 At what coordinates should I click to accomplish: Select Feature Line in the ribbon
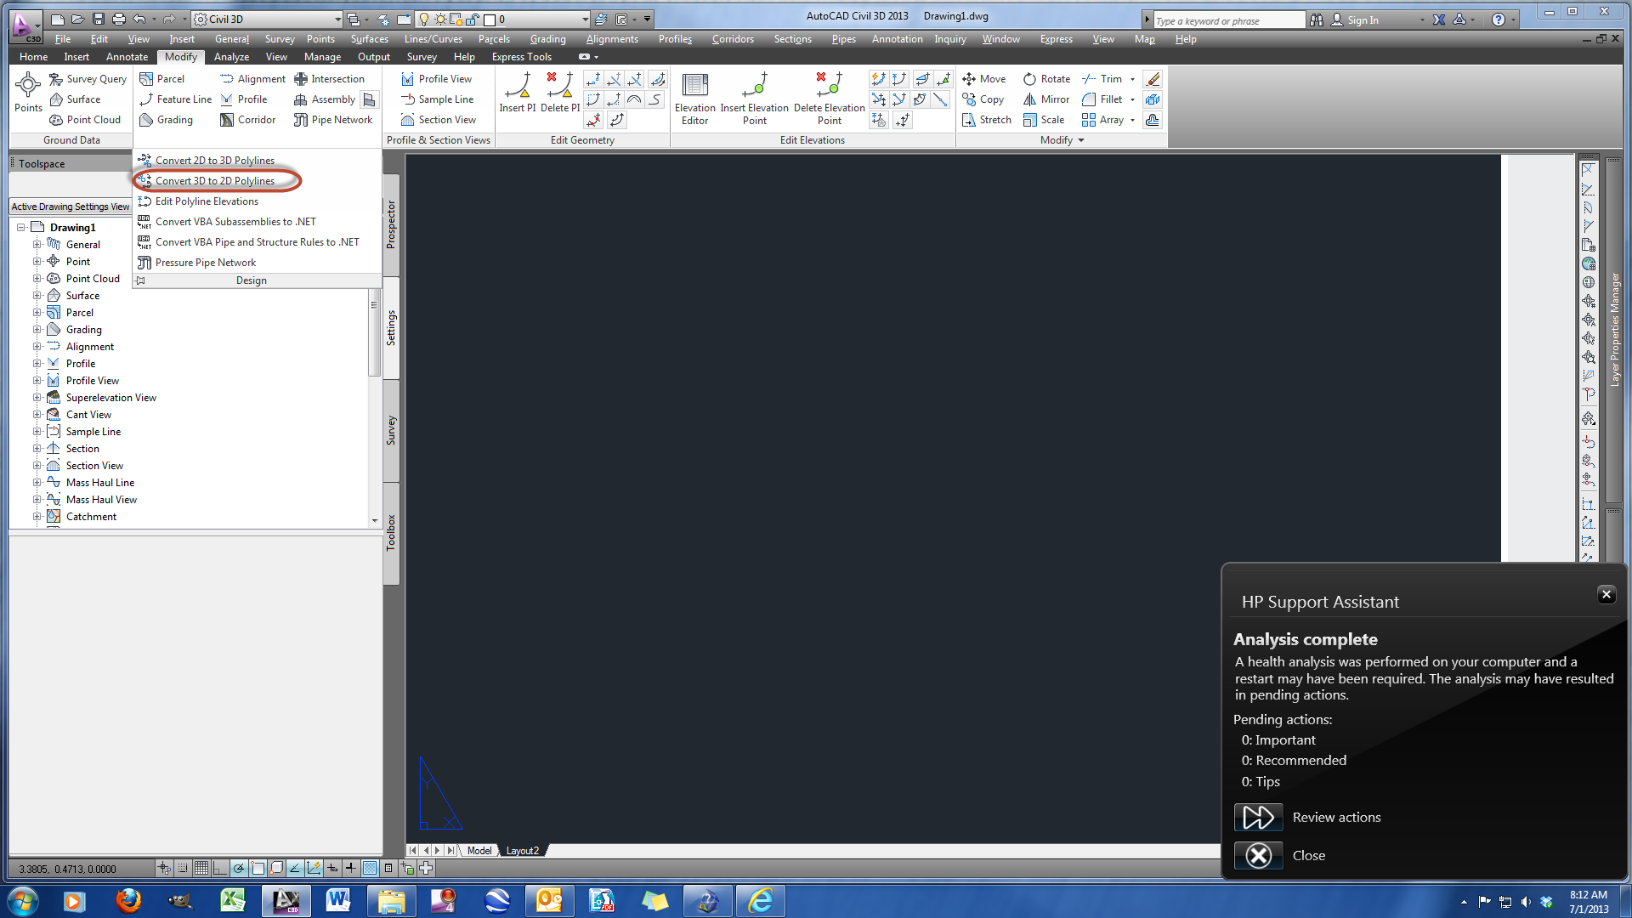[175, 99]
